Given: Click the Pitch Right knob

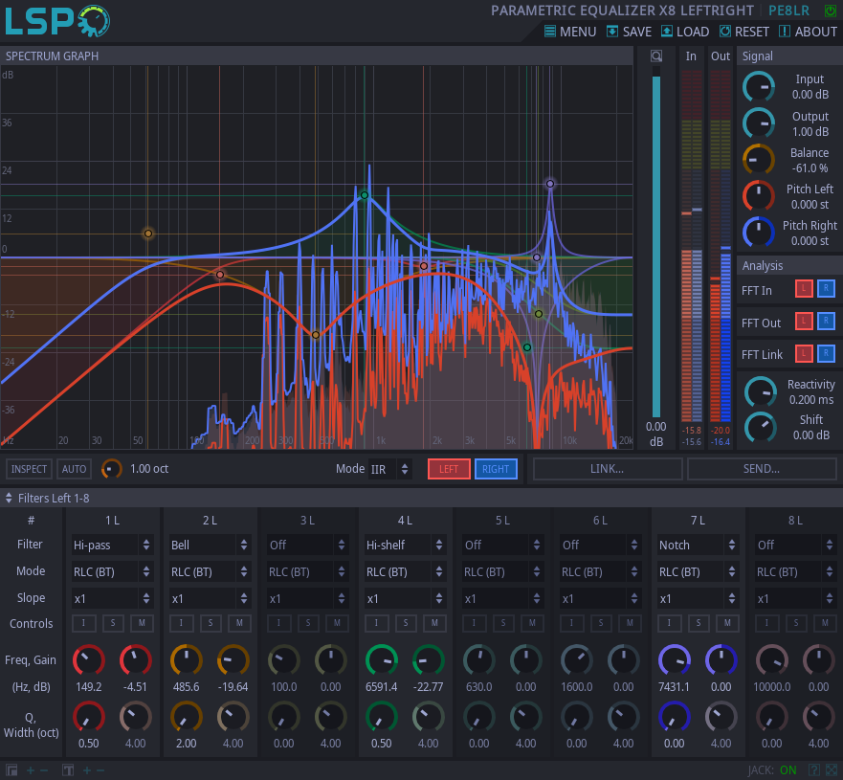Looking at the screenshot, I should tap(759, 233).
